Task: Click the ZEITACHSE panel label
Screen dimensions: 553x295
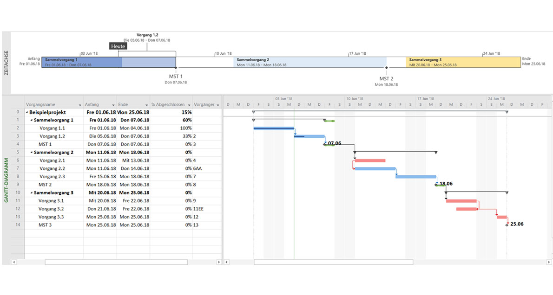Action: 7,60
